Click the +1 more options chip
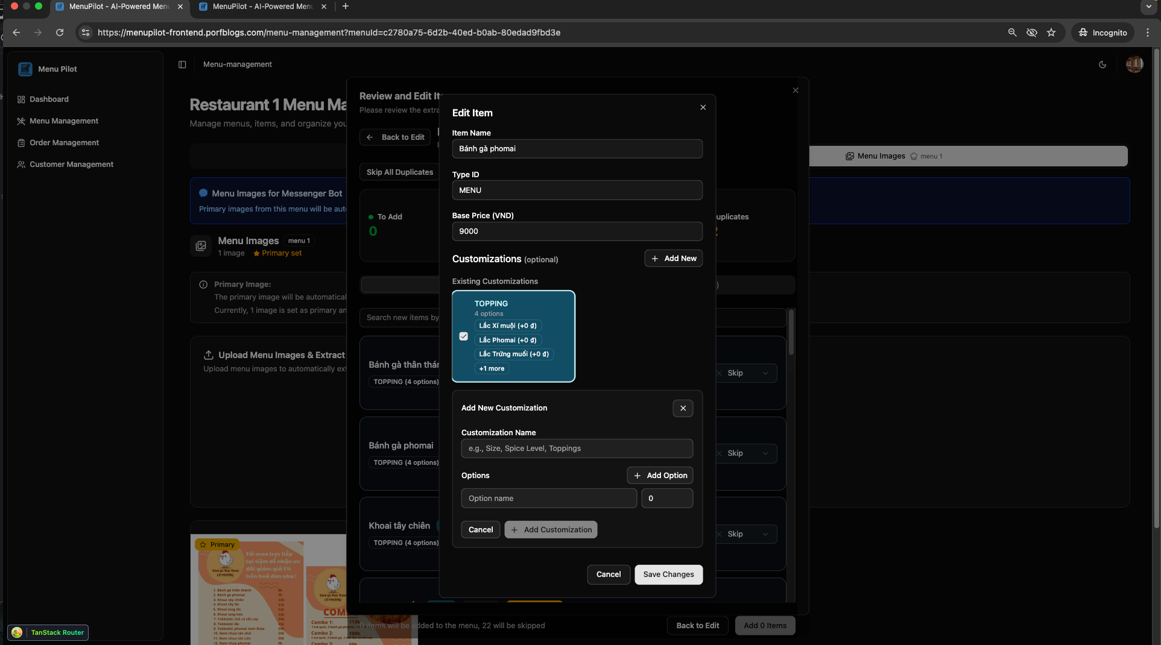The image size is (1161, 645). pyautogui.click(x=492, y=369)
